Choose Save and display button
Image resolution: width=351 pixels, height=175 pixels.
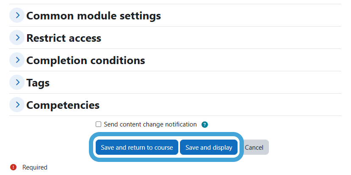click(209, 147)
